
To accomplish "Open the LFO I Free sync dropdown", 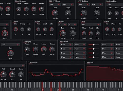I will [x=68, y=4].
